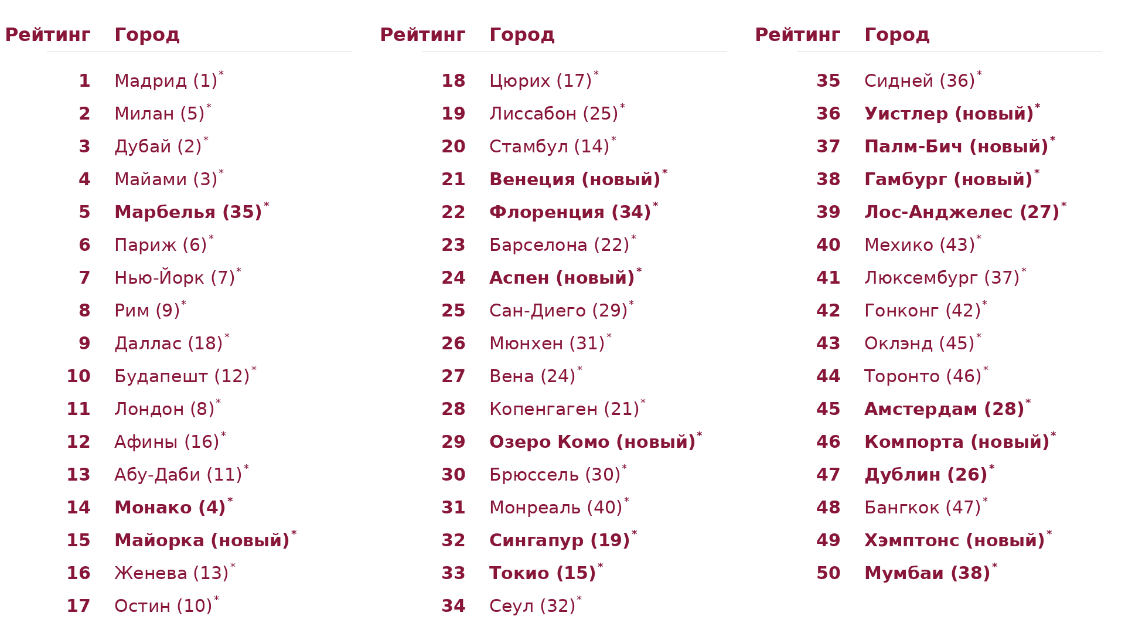Select the Мумбаи (38) entry

(927, 573)
